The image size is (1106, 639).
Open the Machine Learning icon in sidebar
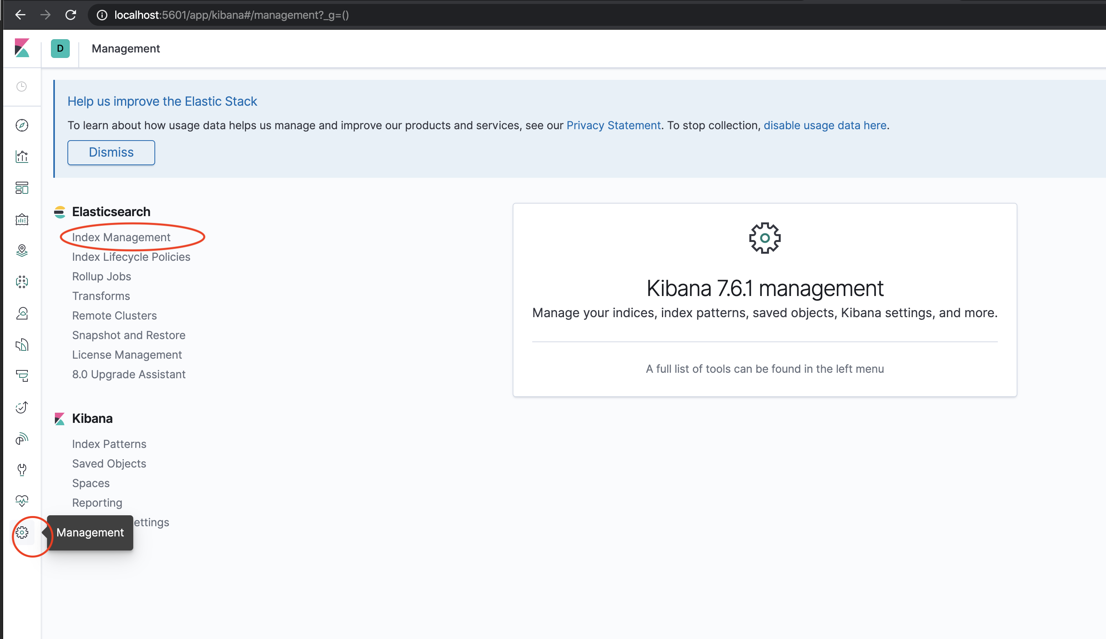click(x=22, y=282)
